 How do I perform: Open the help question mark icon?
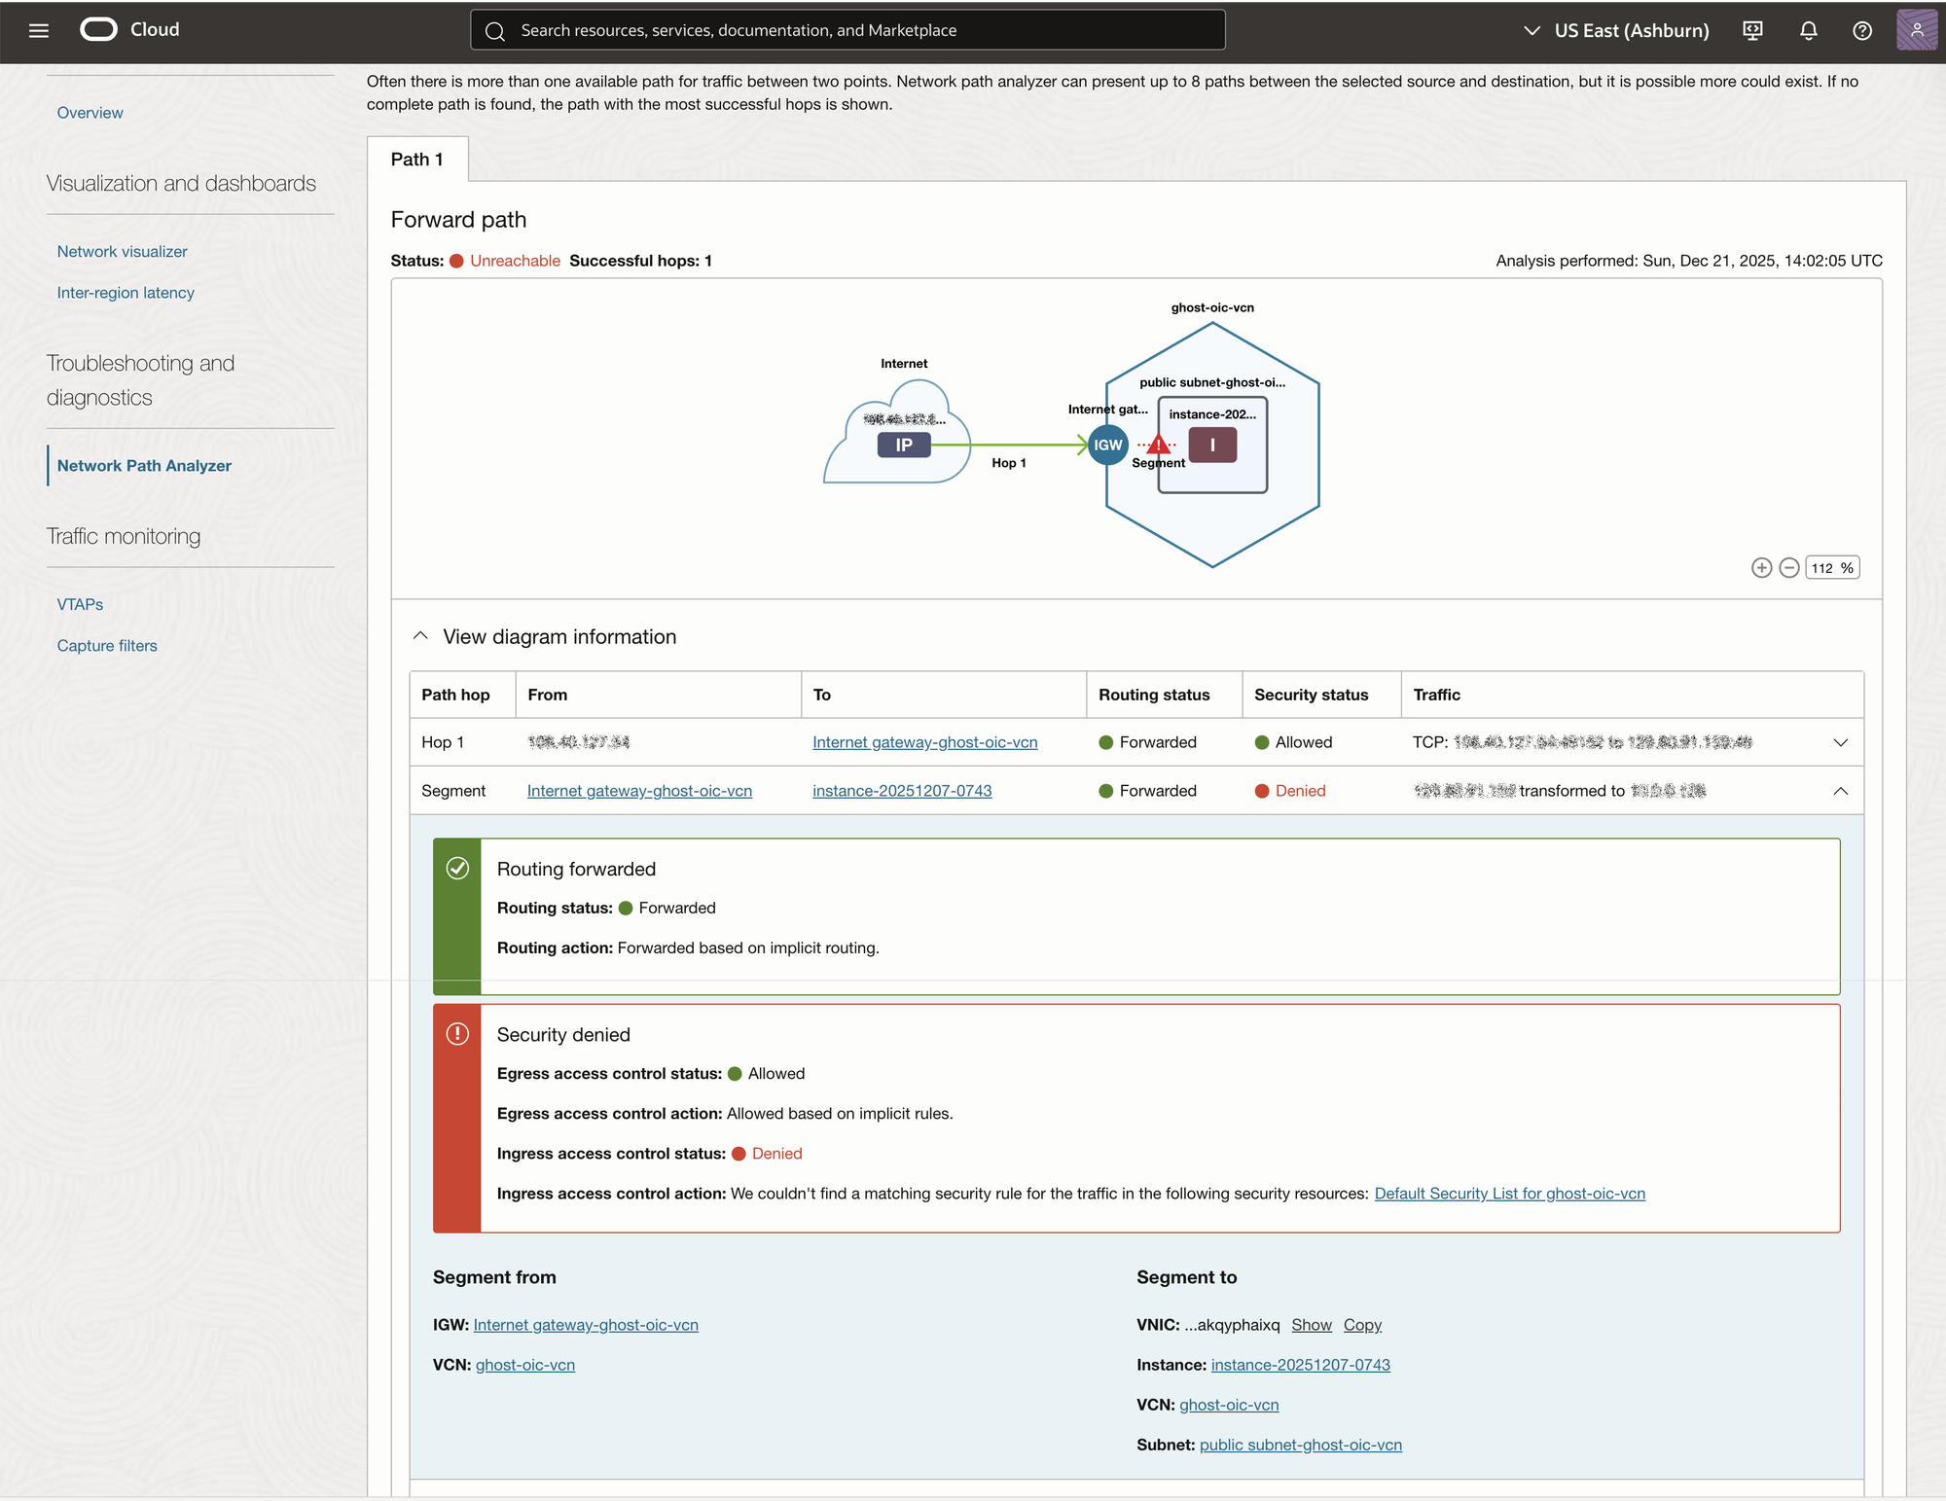pyautogui.click(x=1861, y=30)
